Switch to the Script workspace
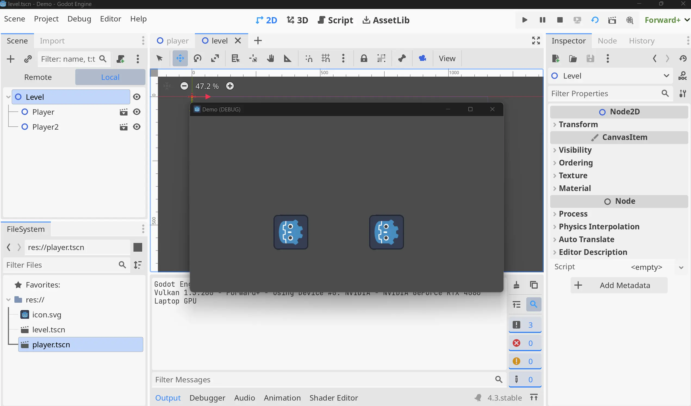 335,20
